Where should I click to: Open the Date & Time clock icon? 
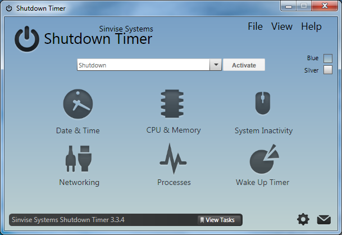pyautogui.click(x=78, y=104)
